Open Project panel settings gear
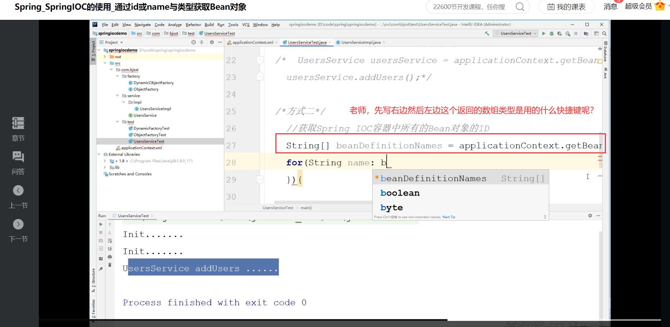Image resolution: width=670 pixels, height=327 pixels. (x=212, y=42)
